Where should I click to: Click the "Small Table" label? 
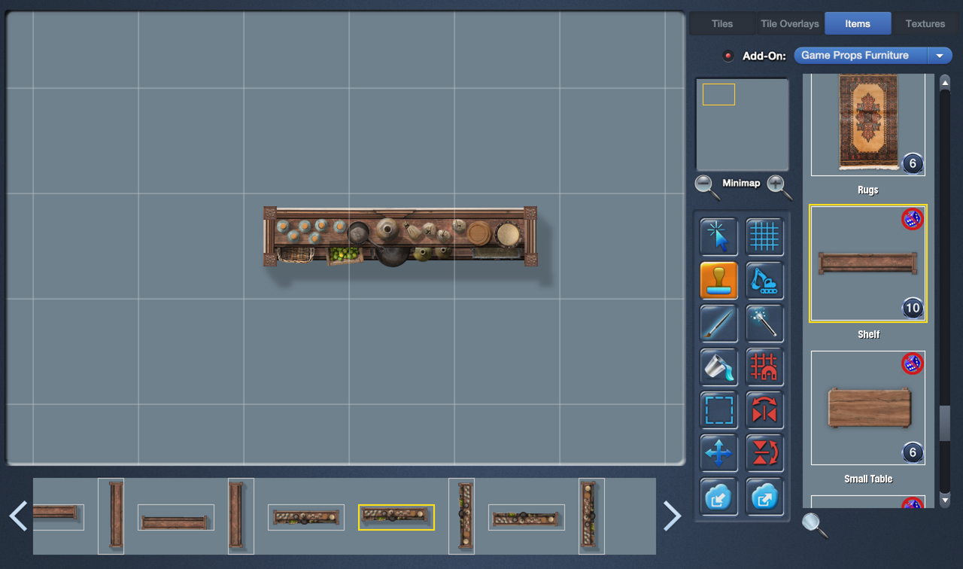[868, 479]
